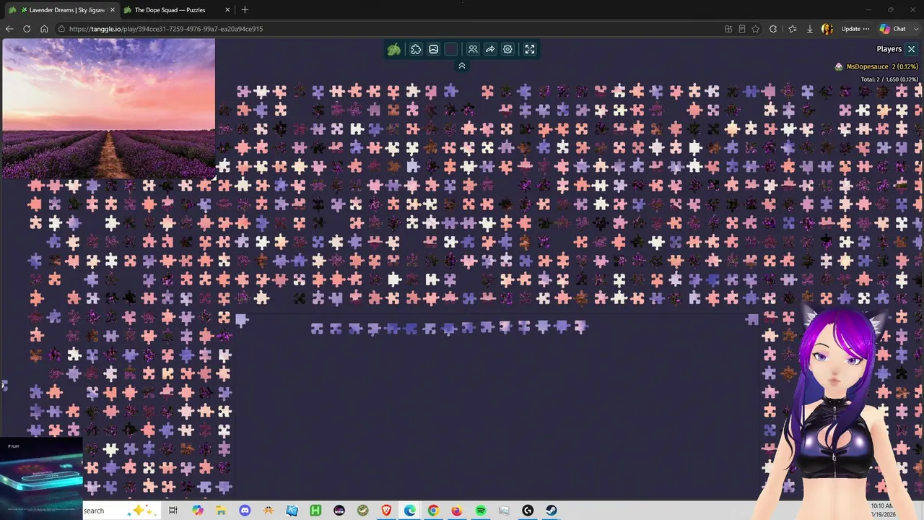Expand the Chat dropdown arrow
The width and height of the screenshot is (924, 520).
click(915, 29)
